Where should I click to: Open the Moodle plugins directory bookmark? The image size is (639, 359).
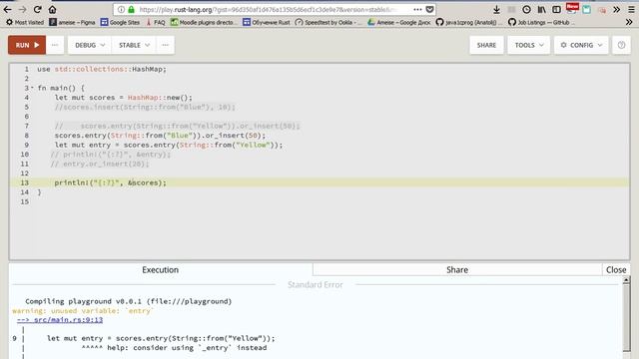coord(204,22)
